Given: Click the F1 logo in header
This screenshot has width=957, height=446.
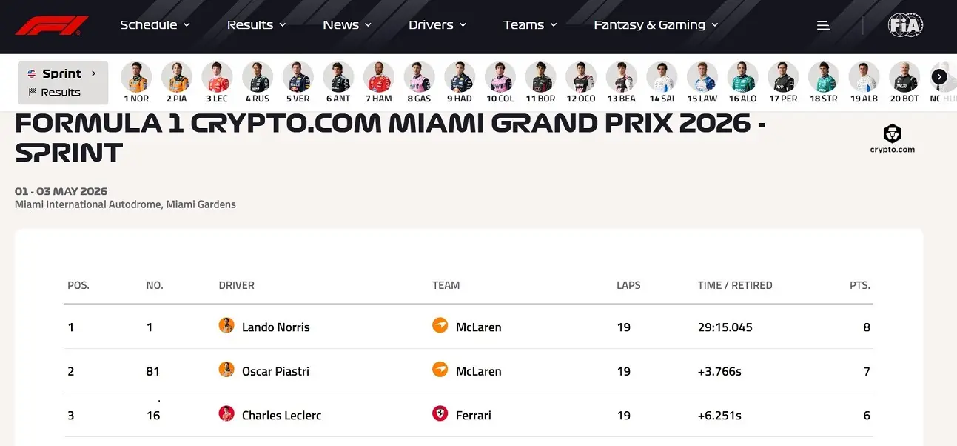Looking at the screenshot, I should (52, 25).
